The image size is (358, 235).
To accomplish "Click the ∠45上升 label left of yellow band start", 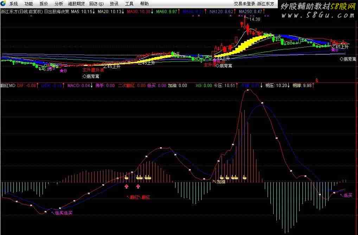I will click(x=111, y=67).
